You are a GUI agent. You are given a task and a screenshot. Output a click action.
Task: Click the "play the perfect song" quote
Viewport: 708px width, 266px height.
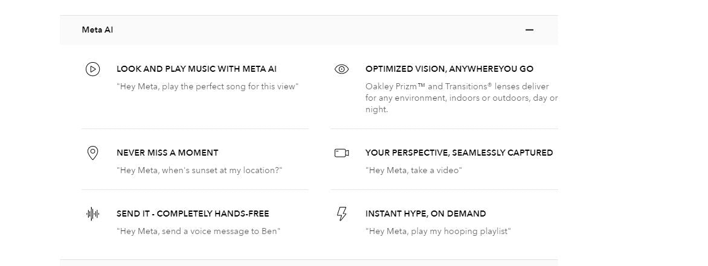[207, 87]
